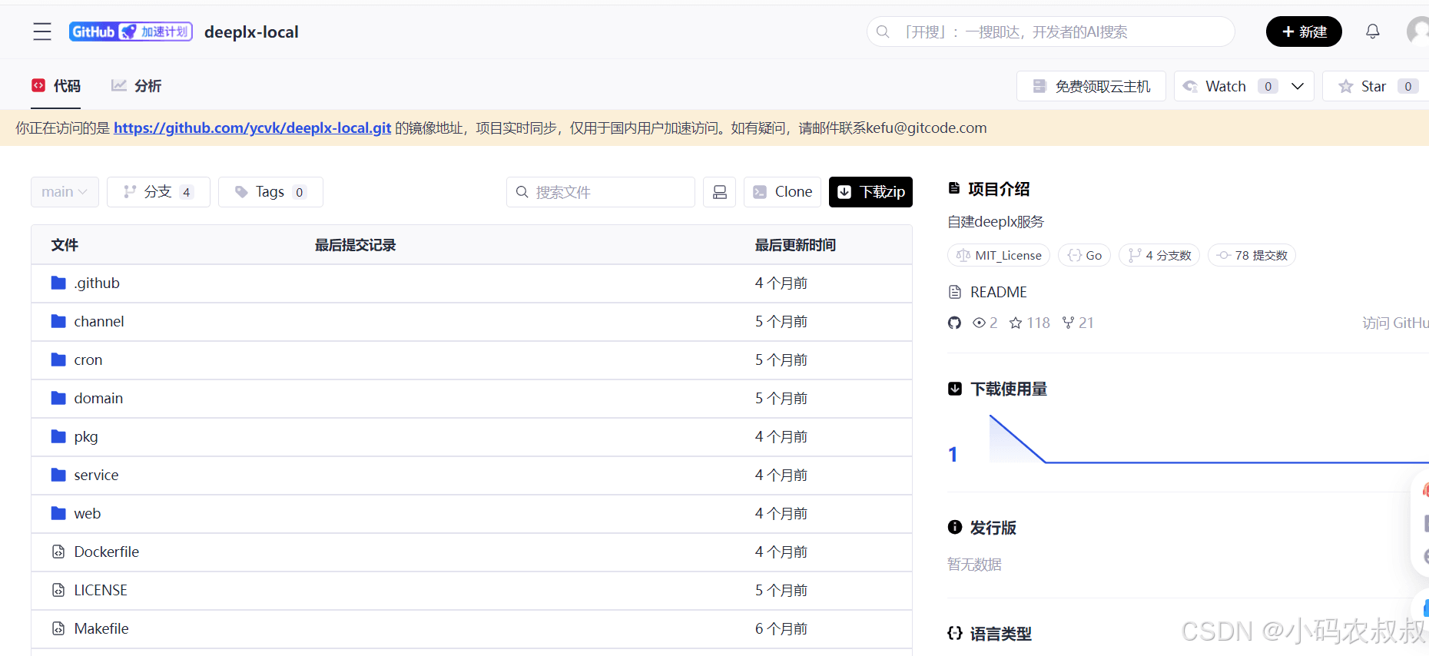Click the channel folder icon
This screenshot has height=656, width=1429.
point(58,321)
